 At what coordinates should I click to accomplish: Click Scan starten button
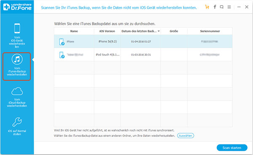[232, 148]
